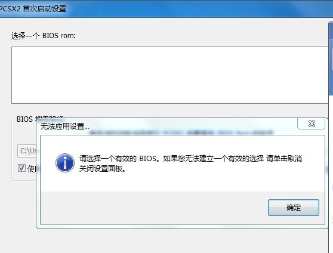Toggle the checkbox under BIOS search path

click(x=21, y=168)
